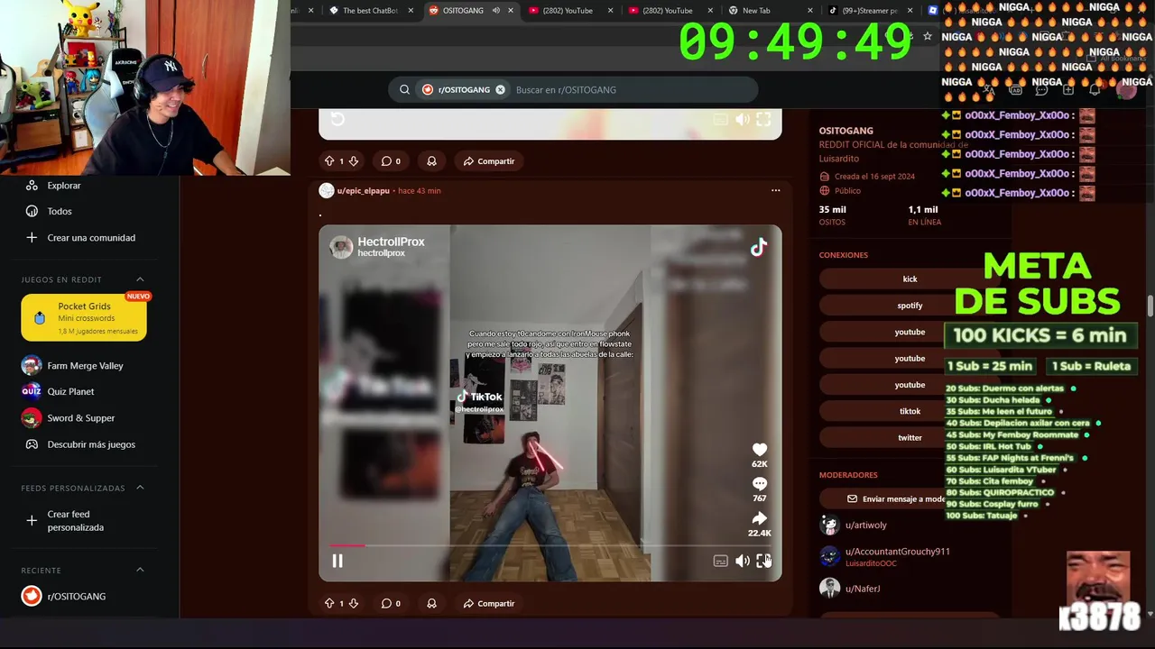Click the bookmark star in the address bar
Viewport: 1155px width, 649px height.
pyautogui.click(x=927, y=37)
